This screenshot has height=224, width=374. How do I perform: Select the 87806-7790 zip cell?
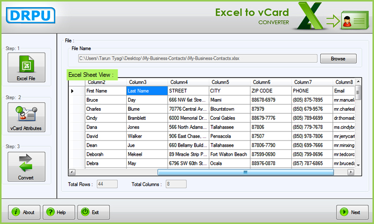(x=271, y=145)
